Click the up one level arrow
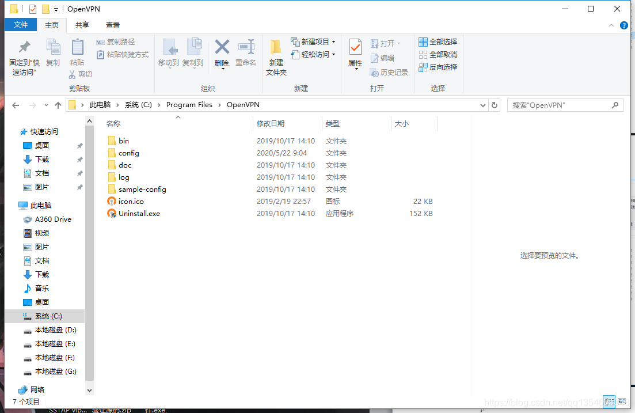Image resolution: width=635 pixels, height=413 pixels. click(58, 105)
